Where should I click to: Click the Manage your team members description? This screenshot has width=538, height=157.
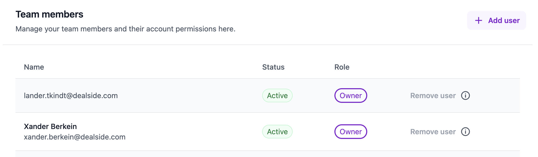125,29
